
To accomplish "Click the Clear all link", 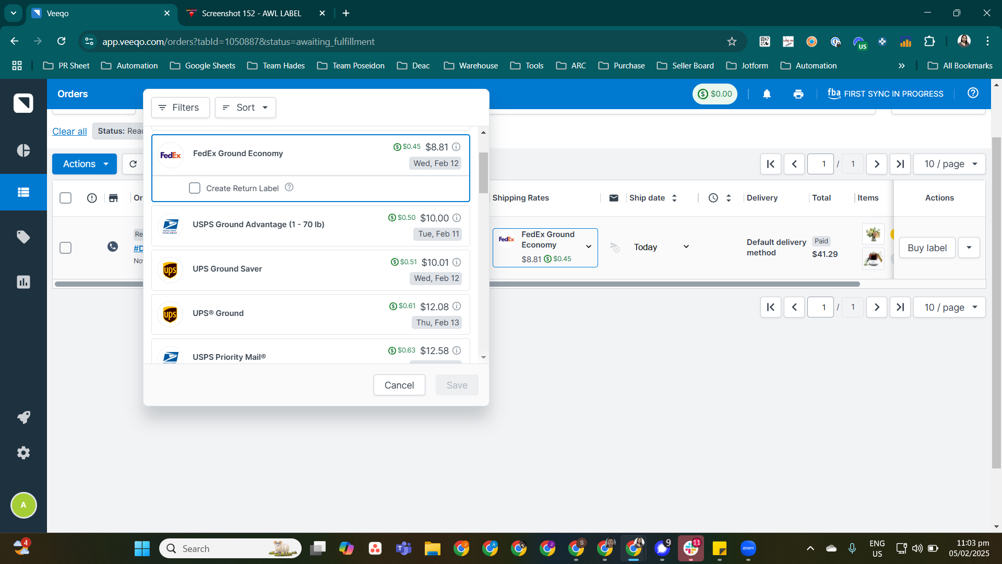I will click(x=69, y=131).
